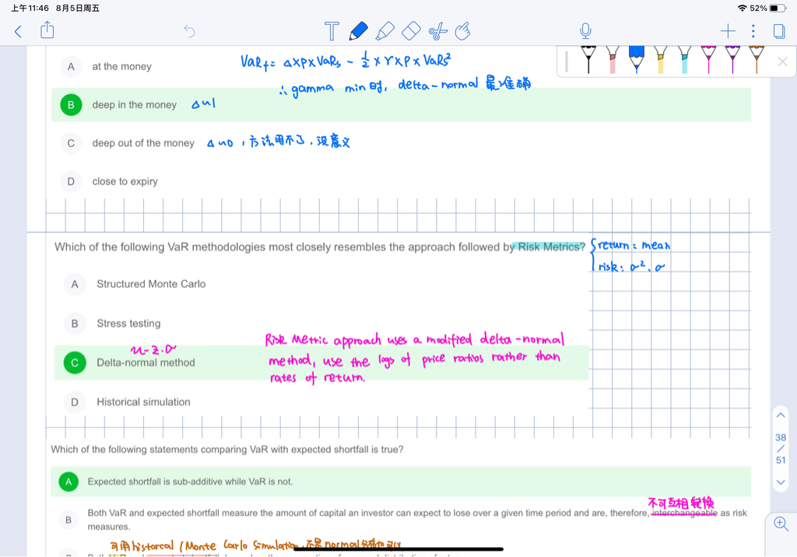Viewport: 797px width, 557px height.
Task: Tap the Wi-Fi status icon
Action: pyautogui.click(x=742, y=8)
